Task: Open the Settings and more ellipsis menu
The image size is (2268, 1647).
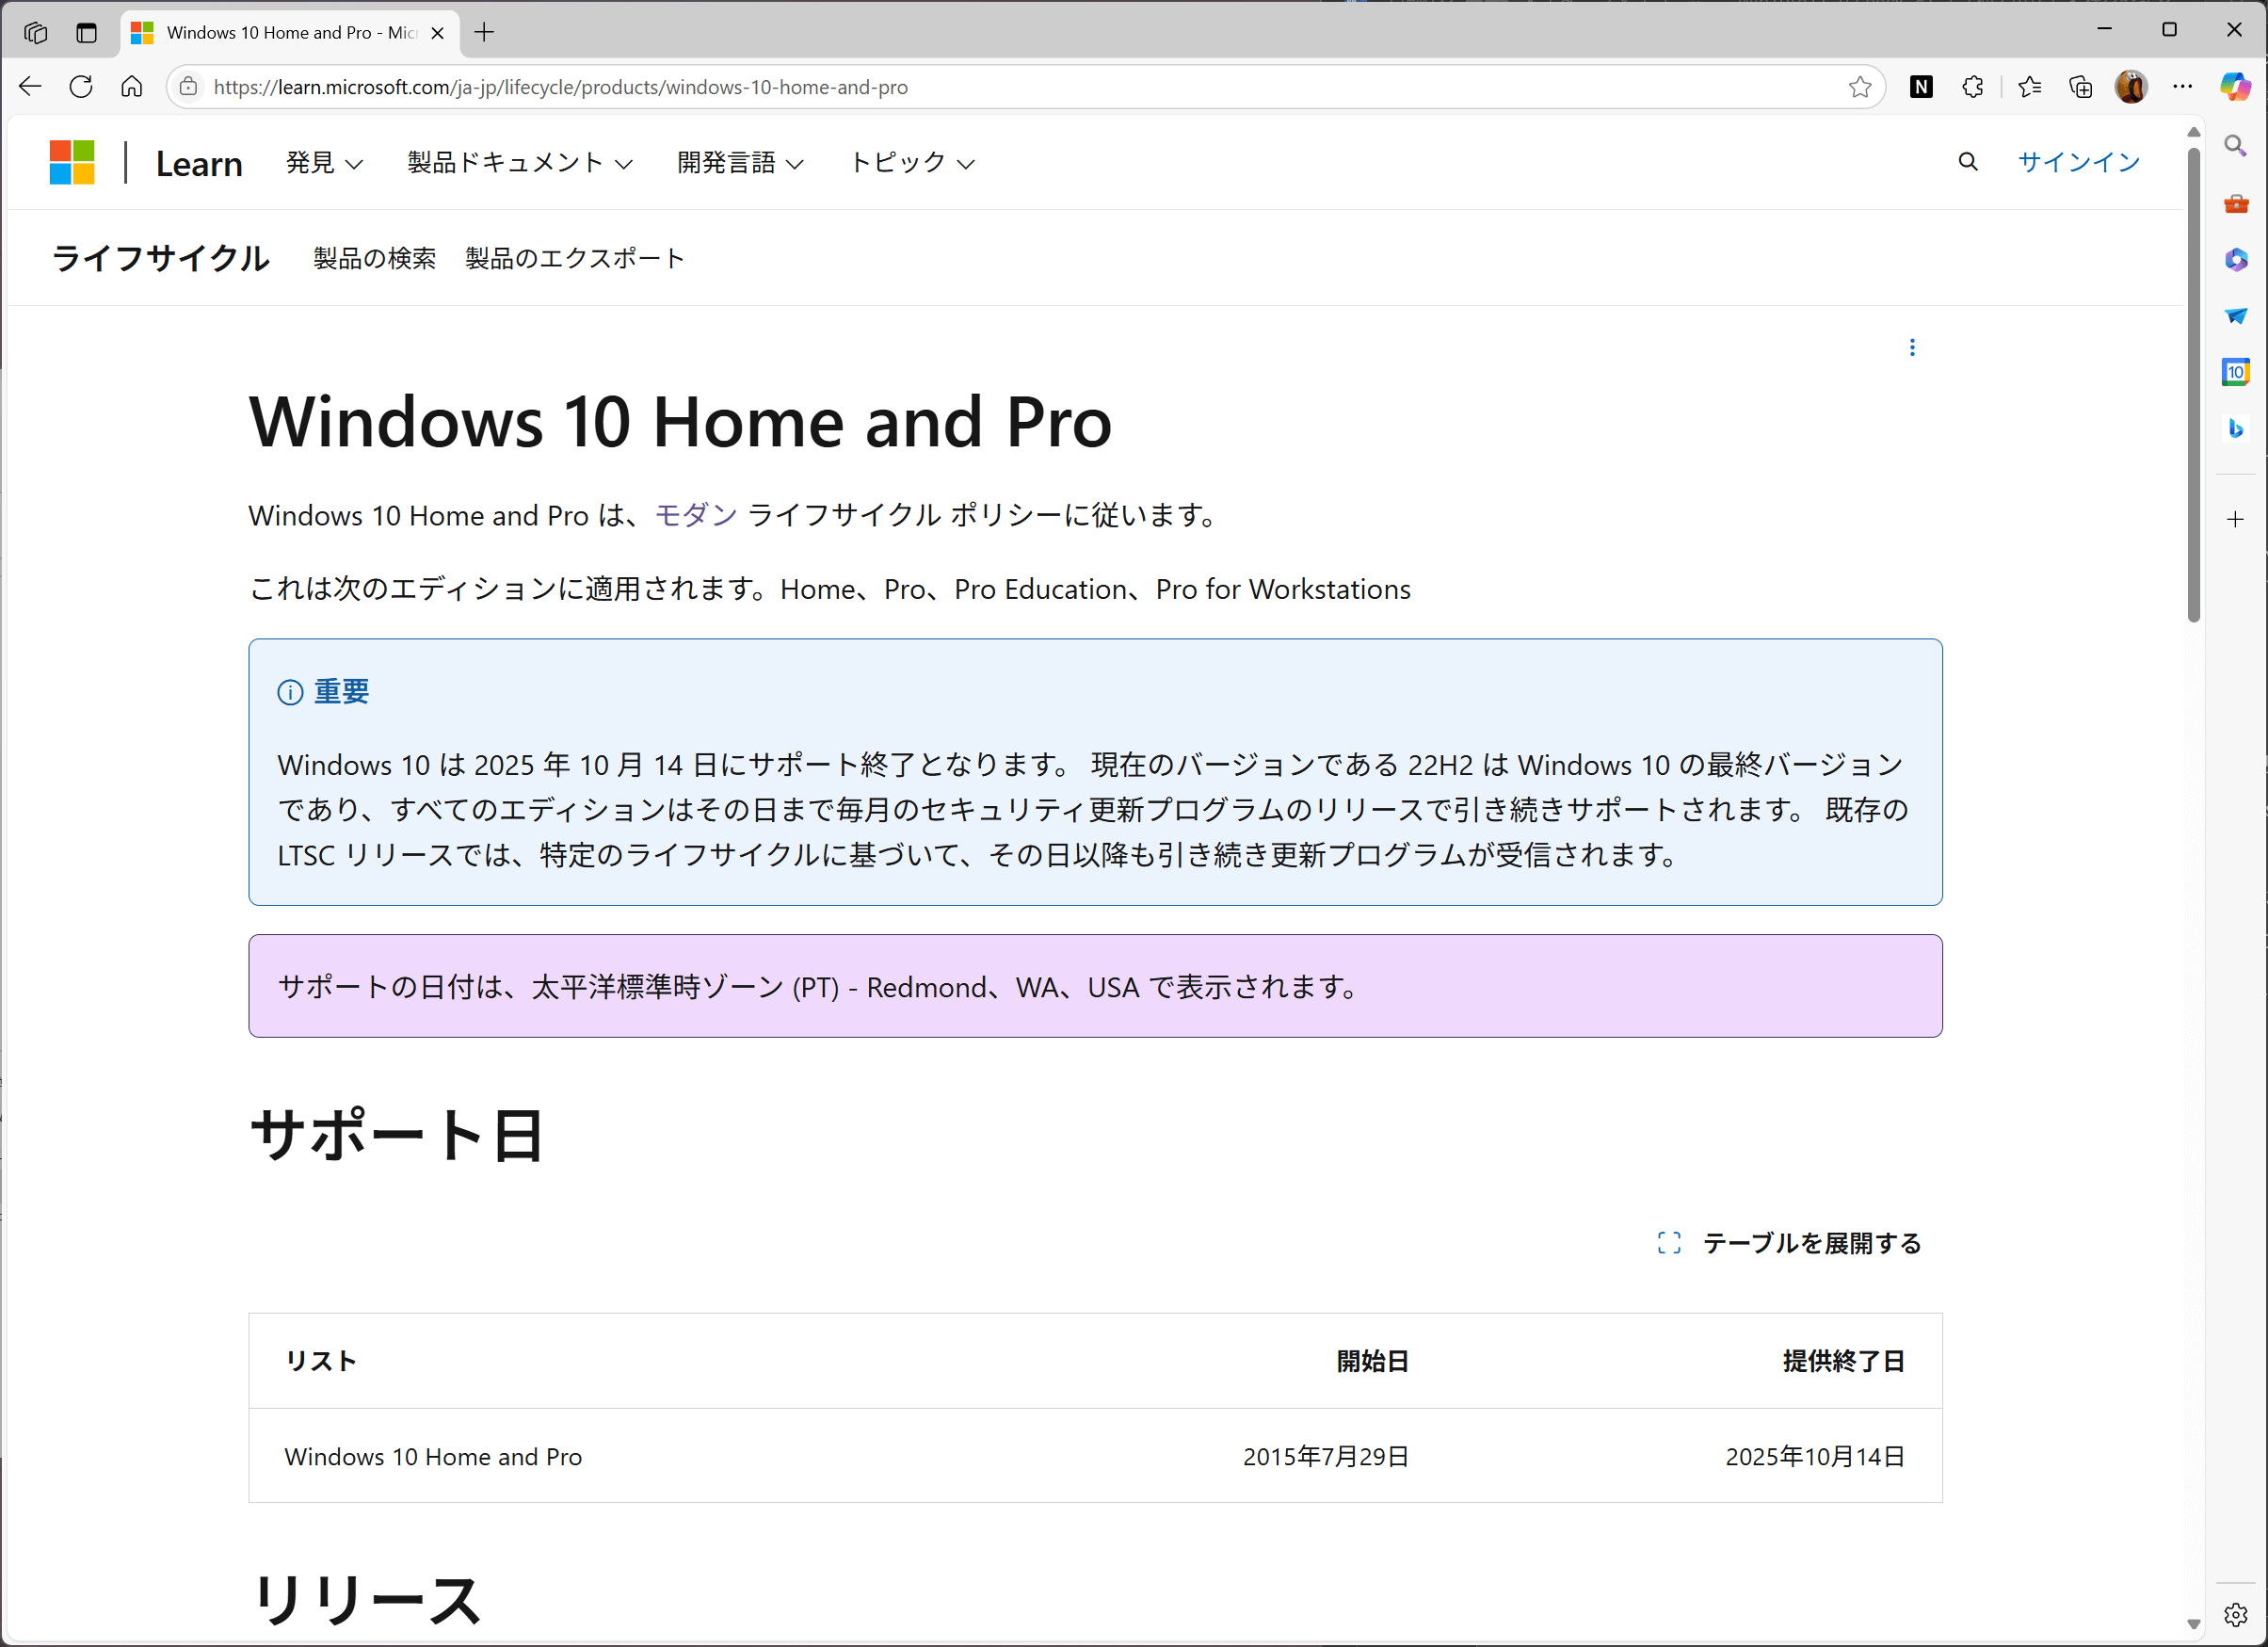Action: click(2183, 87)
